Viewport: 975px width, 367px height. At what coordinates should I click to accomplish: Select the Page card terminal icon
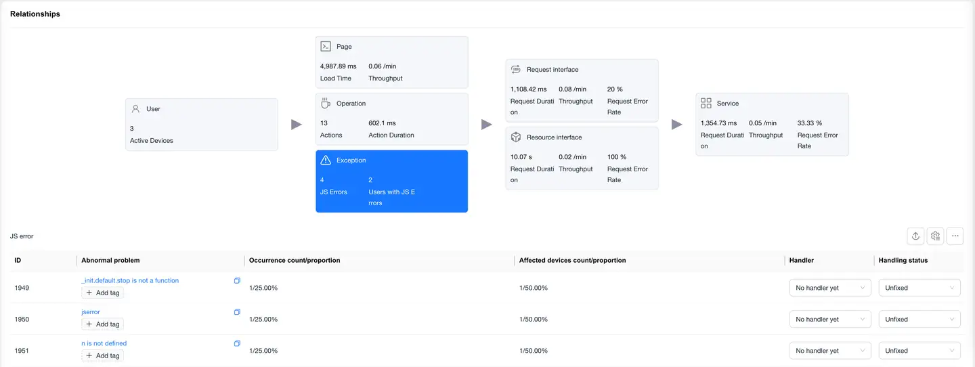click(326, 47)
